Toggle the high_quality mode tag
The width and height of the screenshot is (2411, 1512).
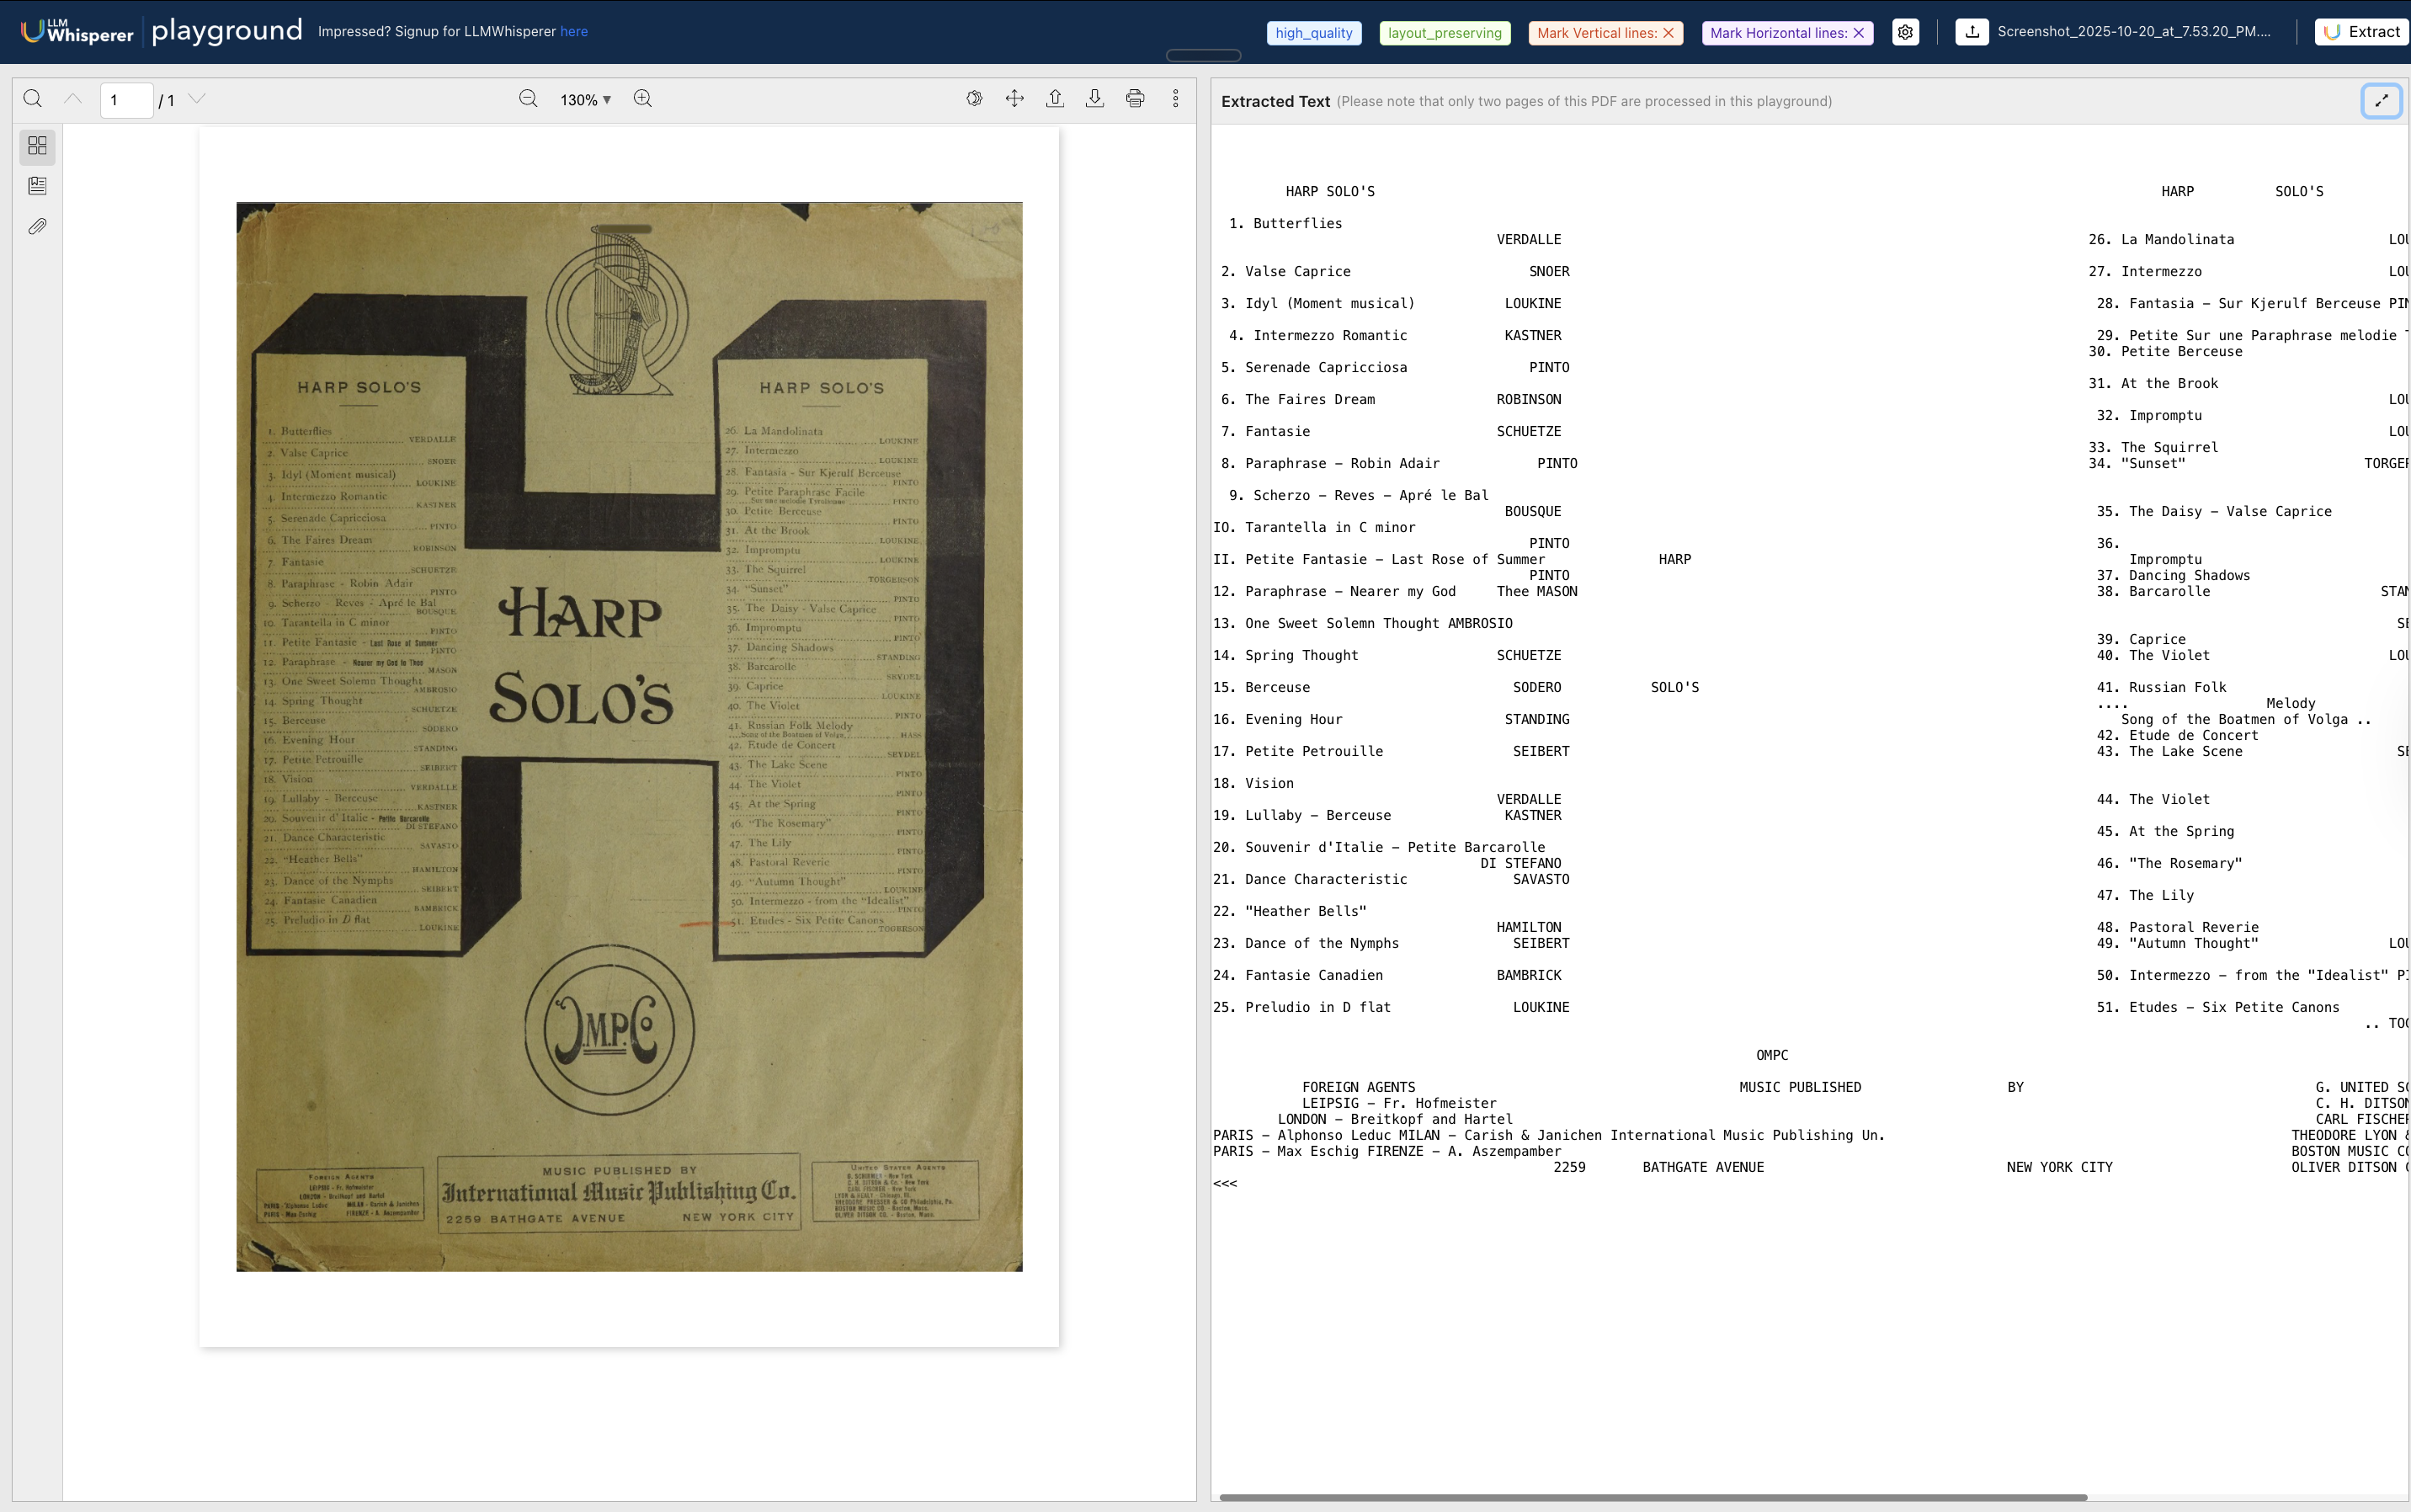(1314, 33)
